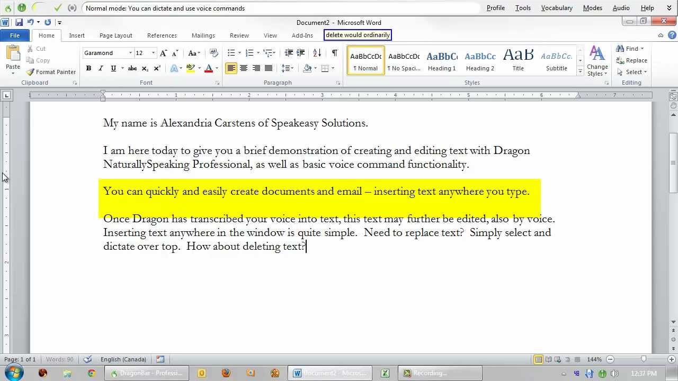Apply the Title style
The height and width of the screenshot is (381, 678).
(x=518, y=61)
